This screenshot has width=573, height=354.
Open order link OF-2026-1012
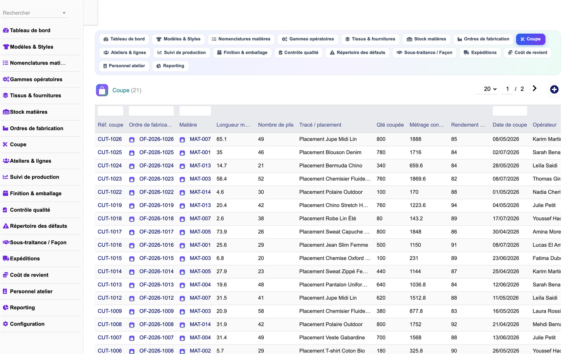pos(156,298)
